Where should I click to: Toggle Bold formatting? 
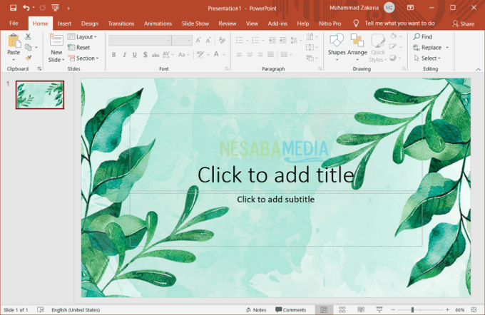coord(114,55)
